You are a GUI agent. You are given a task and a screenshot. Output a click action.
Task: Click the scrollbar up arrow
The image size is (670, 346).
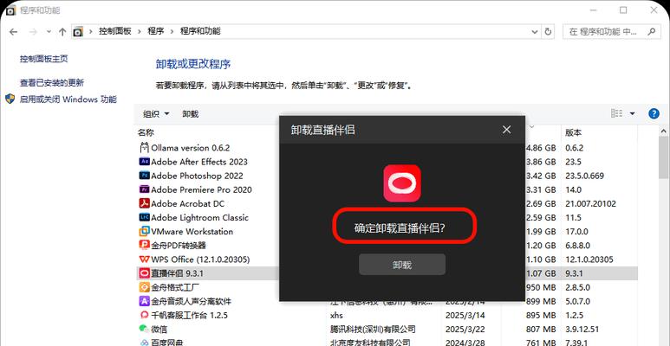pyautogui.click(x=664, y=131)
